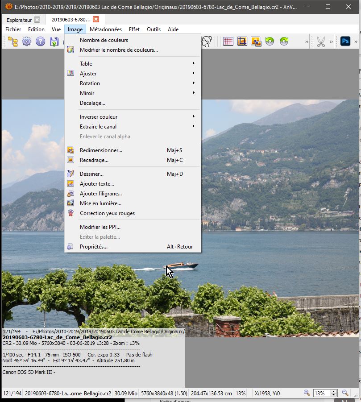The width and height of the screenshot is (361, 402).
Task: Switch to the Explorateur tab
Action: 19,20
